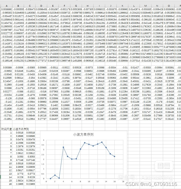Select cell 0.13669 in column K

pyautogui.click(x=122, y=71)
